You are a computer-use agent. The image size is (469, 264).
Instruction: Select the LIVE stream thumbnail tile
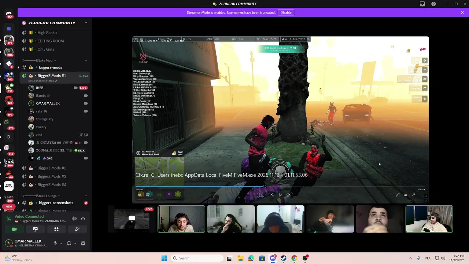[132, 219]
